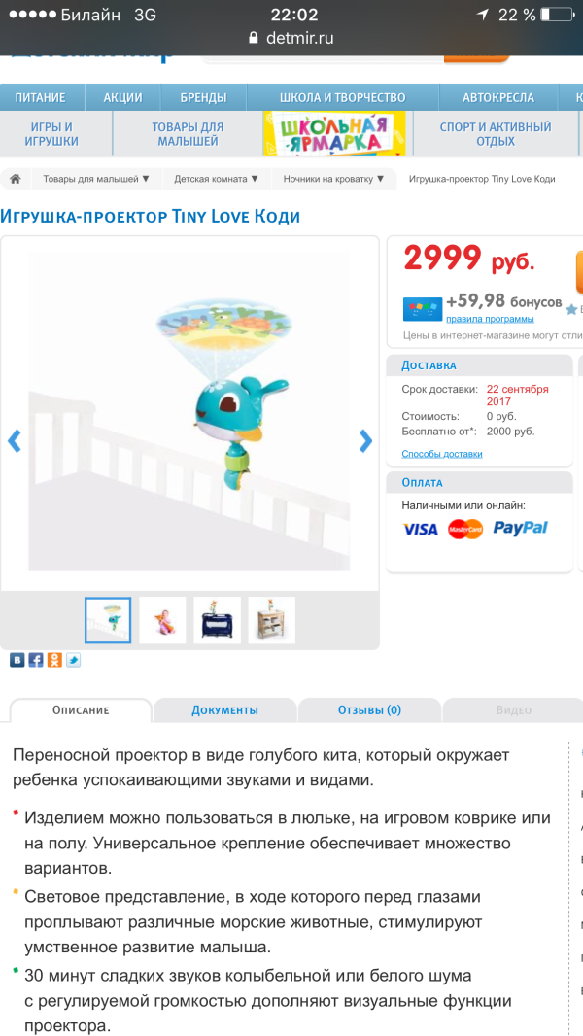Image resolution: width=583 pixels, height=1036 pixels.
Task: Open 'Способы доставки' link
Action: tap(442, 454)
